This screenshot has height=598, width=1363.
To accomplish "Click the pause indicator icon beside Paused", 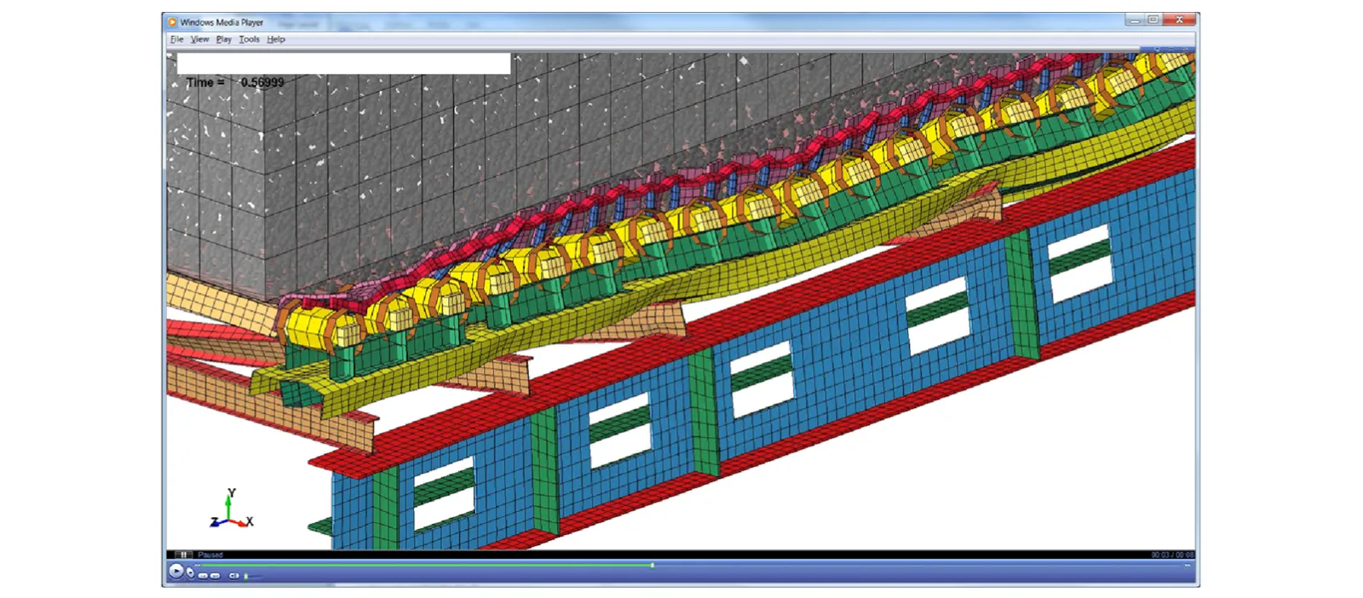I will [x=183, y=555].
